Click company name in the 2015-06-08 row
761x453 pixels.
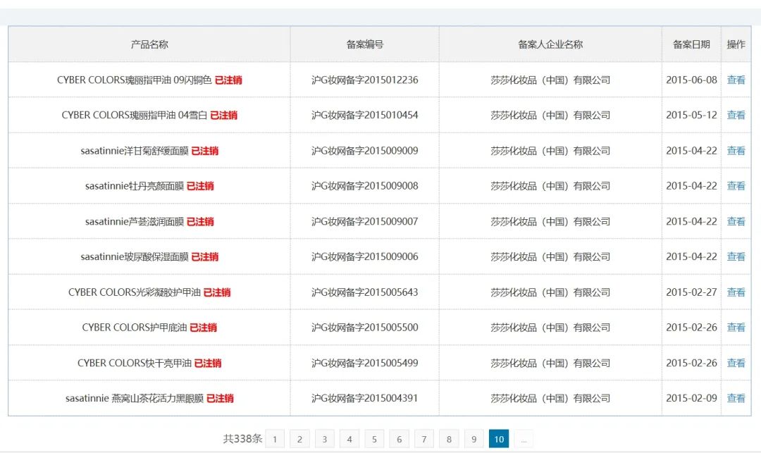pos(550,80)
